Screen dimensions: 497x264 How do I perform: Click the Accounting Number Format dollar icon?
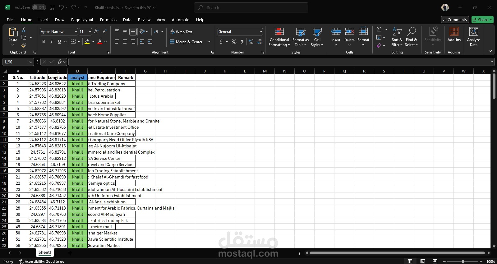[221, 42]
